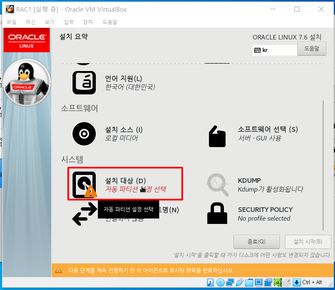Open the 언어 지원(L) language support icon
The width and height of the screenshot is (335, 290).
tap(84, 83)
